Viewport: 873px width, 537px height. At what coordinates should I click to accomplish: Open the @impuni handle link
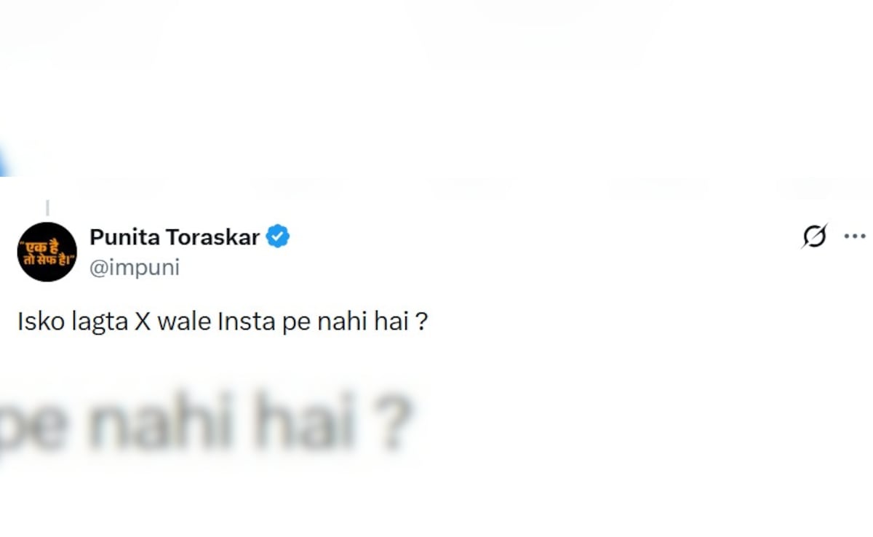135,268
